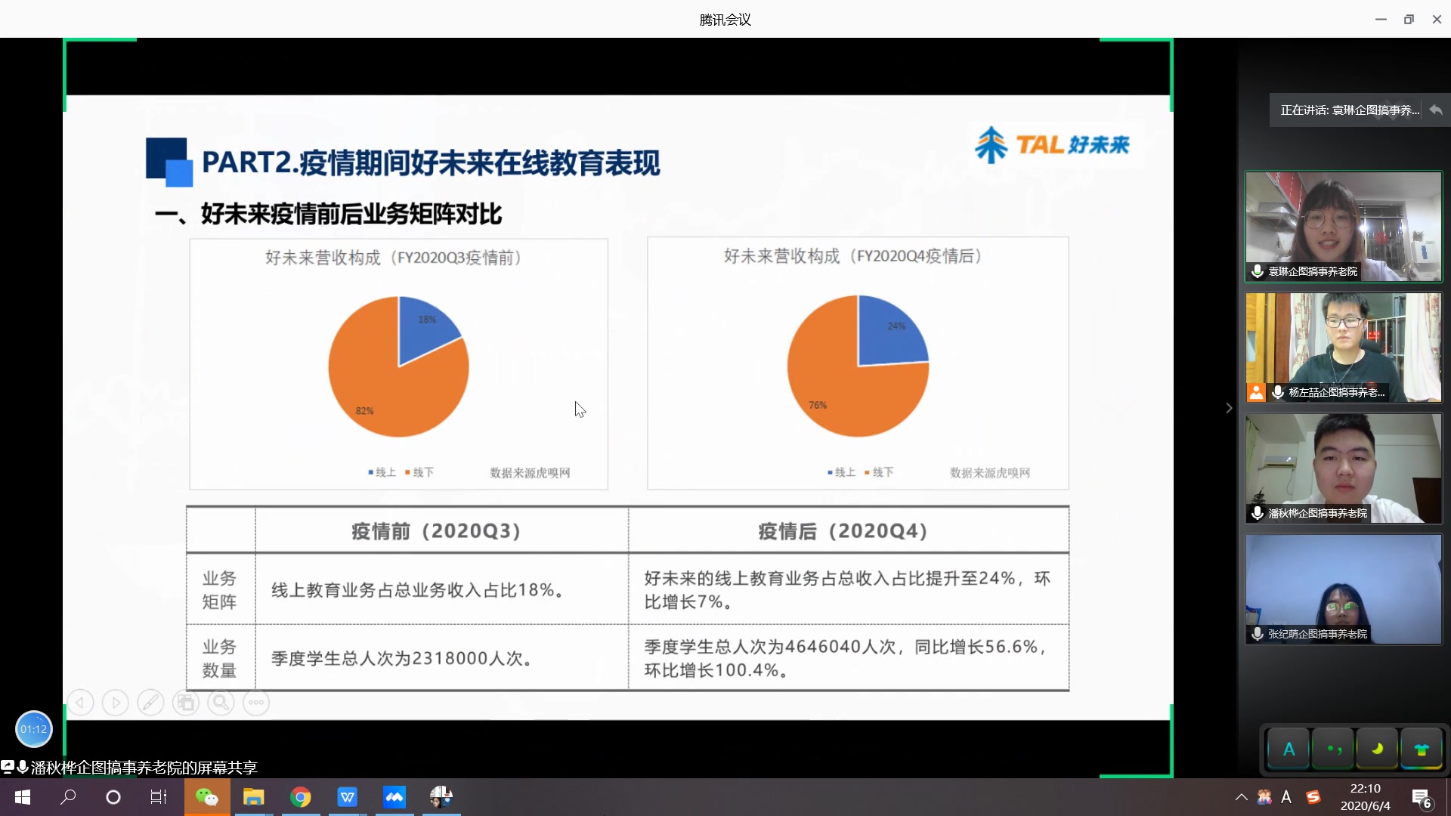Select 杨左喆 participant video tile
1451x816 pixels.
pyautogui.click(x=1344, y=348)
